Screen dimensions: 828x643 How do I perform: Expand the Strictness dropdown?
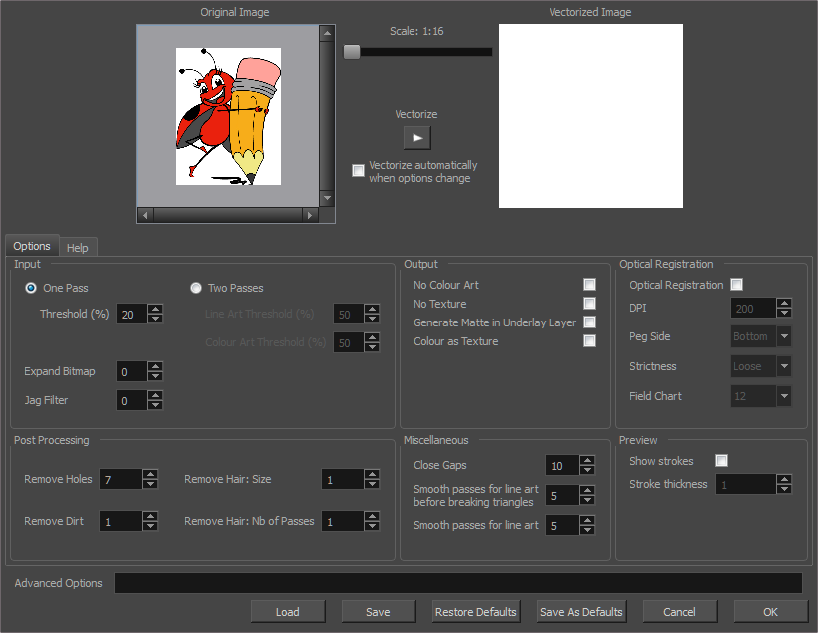(784, 366)
